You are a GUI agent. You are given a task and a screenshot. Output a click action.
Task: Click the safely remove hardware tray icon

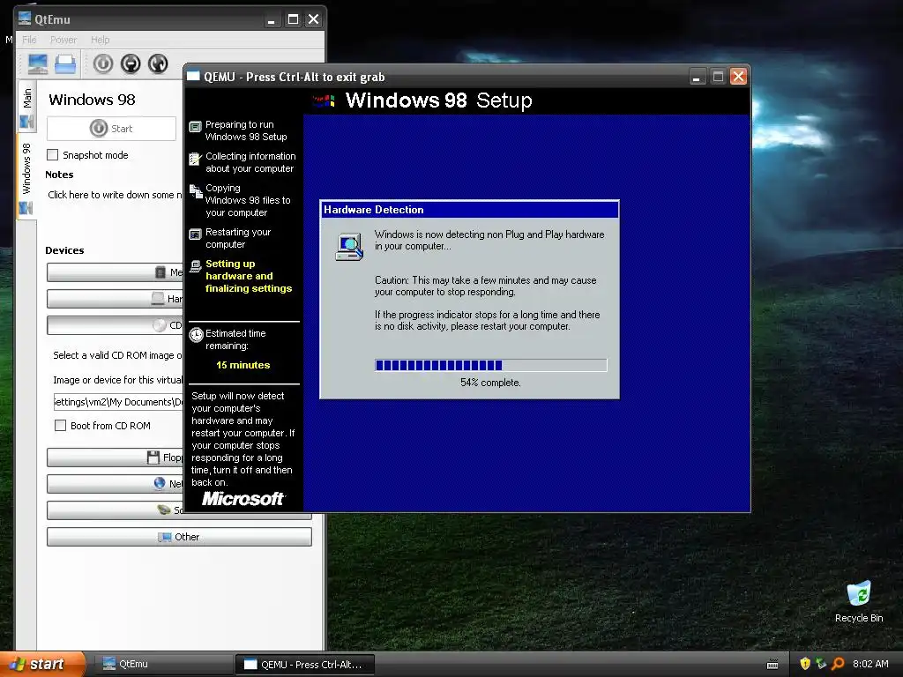(x=821, y=664)
